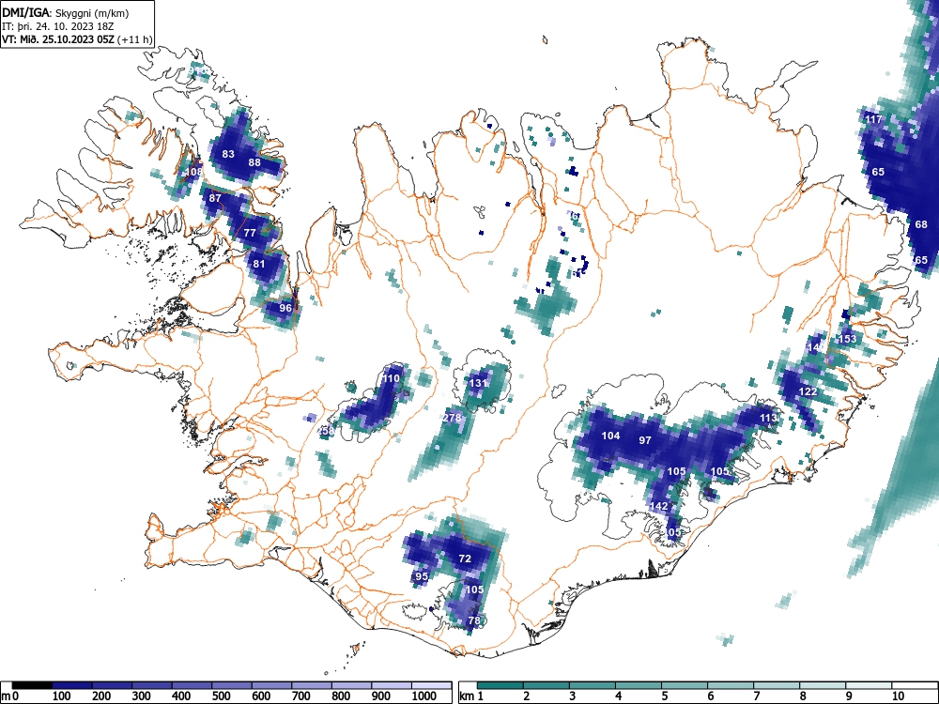Select the 142 value label
939x704 pixels.
[x=658, y=506]
